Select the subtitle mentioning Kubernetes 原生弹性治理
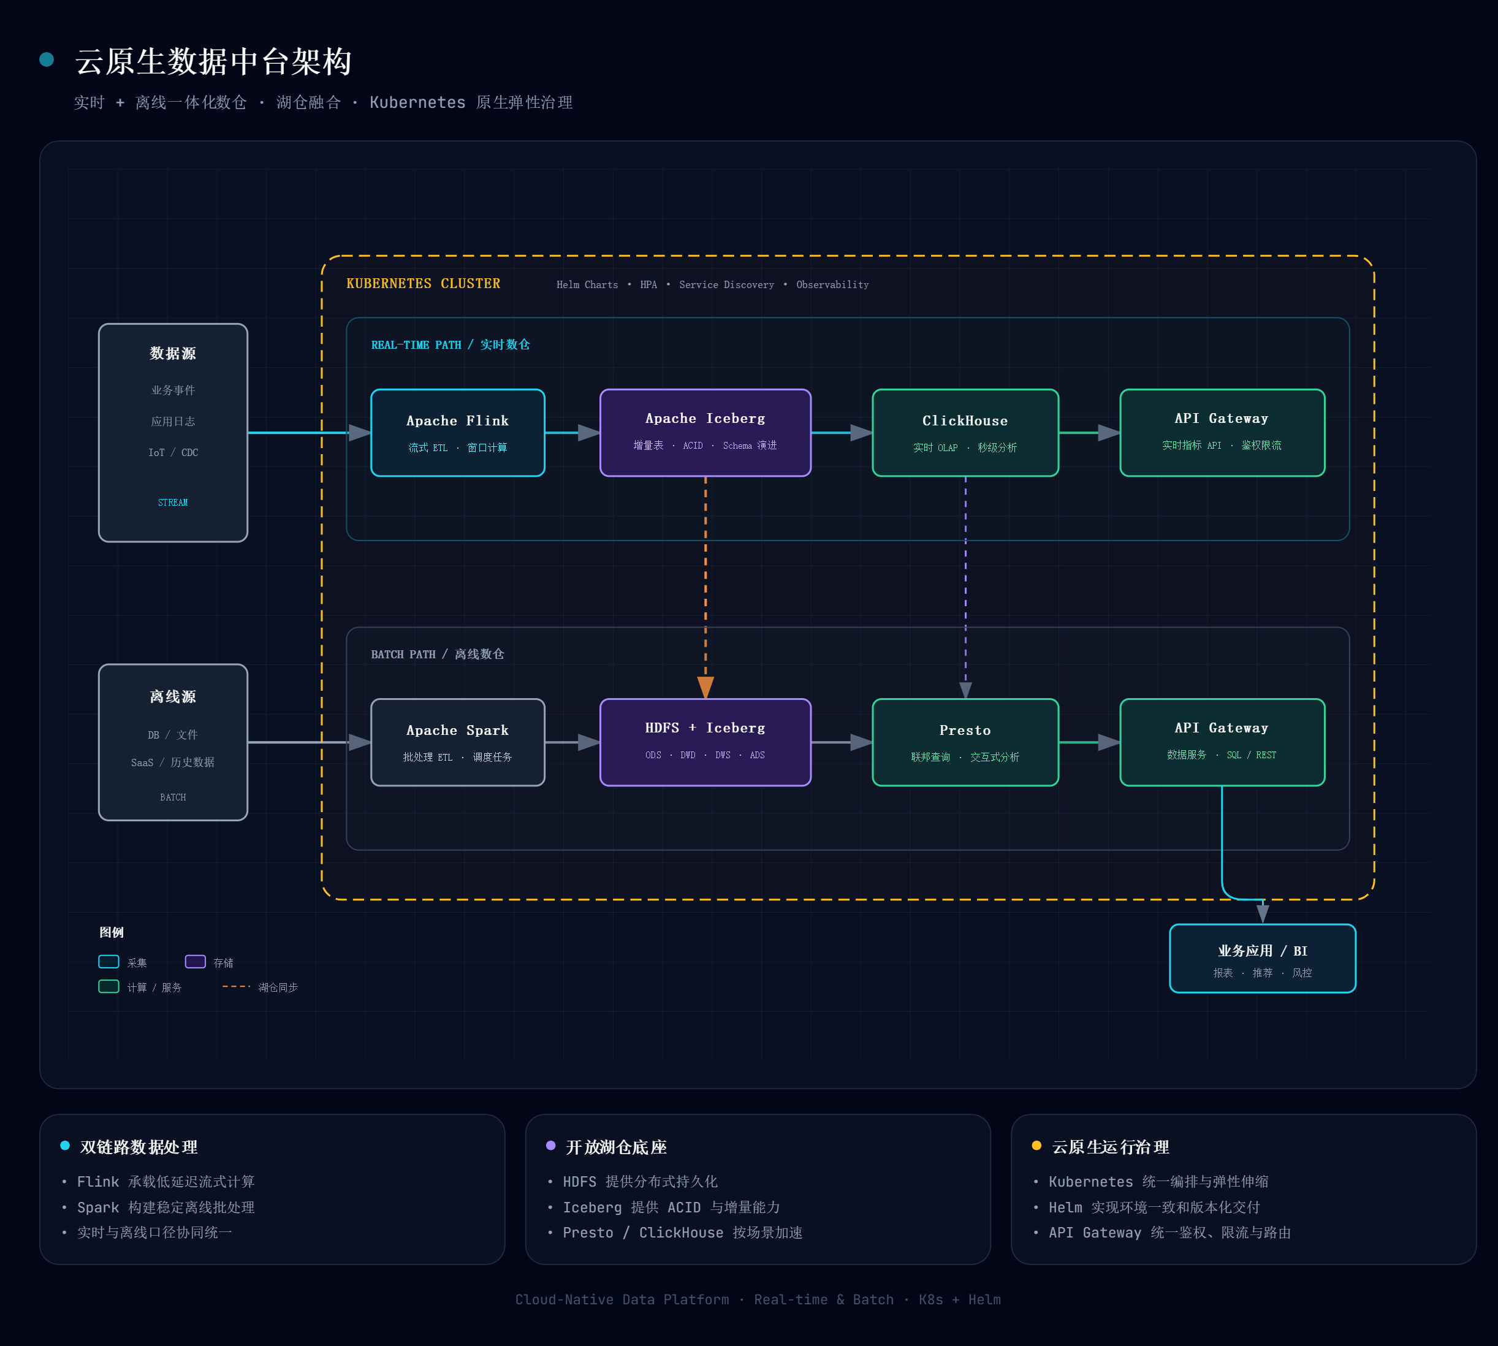Screen dimensions: 1498x1346 (323, 102)
